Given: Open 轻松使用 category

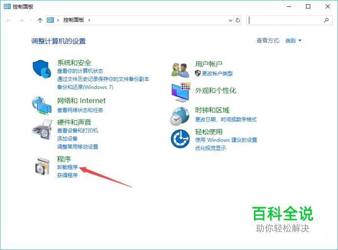Looking at the screenshot, I should pos(209,132).
